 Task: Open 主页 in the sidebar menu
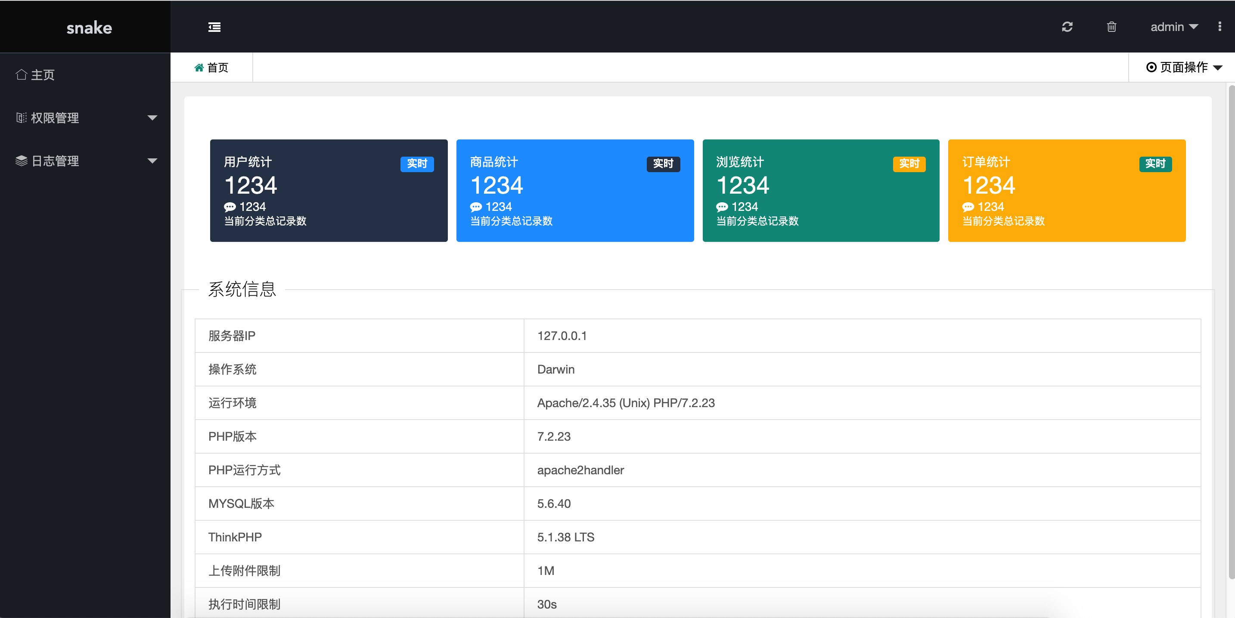pyautogui.click(x=43, y=75)
